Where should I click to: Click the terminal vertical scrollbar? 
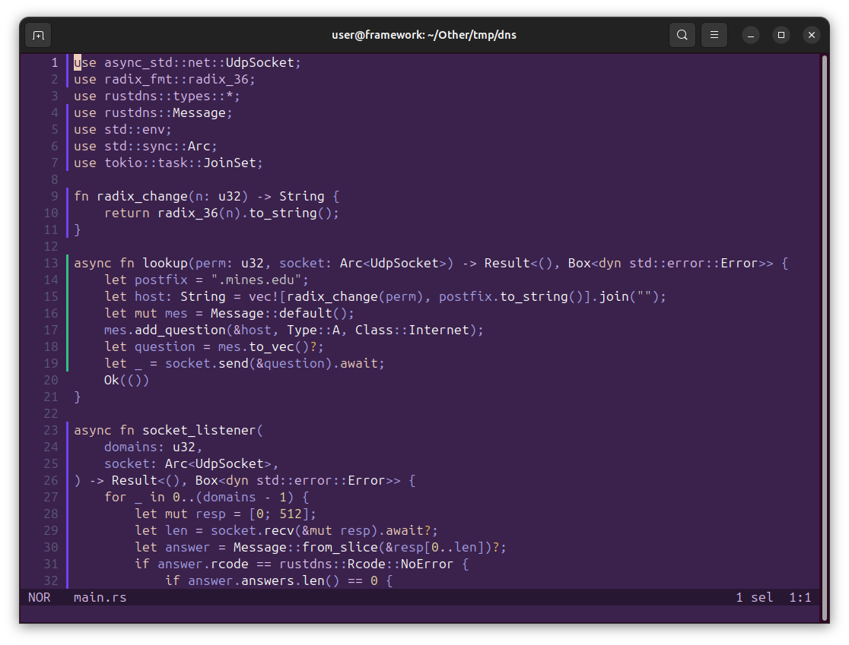[825, 338]
